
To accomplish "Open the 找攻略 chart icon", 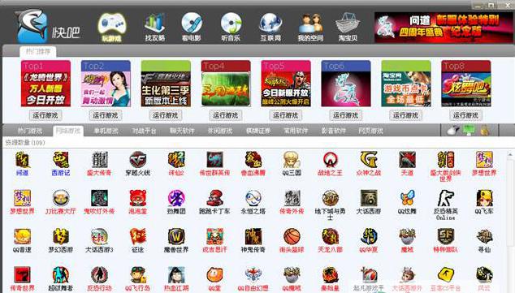I will coord(154,24).
